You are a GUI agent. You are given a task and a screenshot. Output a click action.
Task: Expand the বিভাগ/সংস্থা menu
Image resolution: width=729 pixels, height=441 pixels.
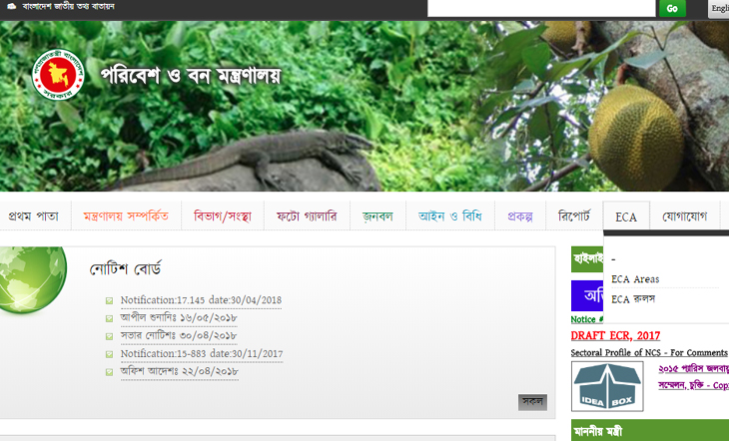[x=222, y=216]
